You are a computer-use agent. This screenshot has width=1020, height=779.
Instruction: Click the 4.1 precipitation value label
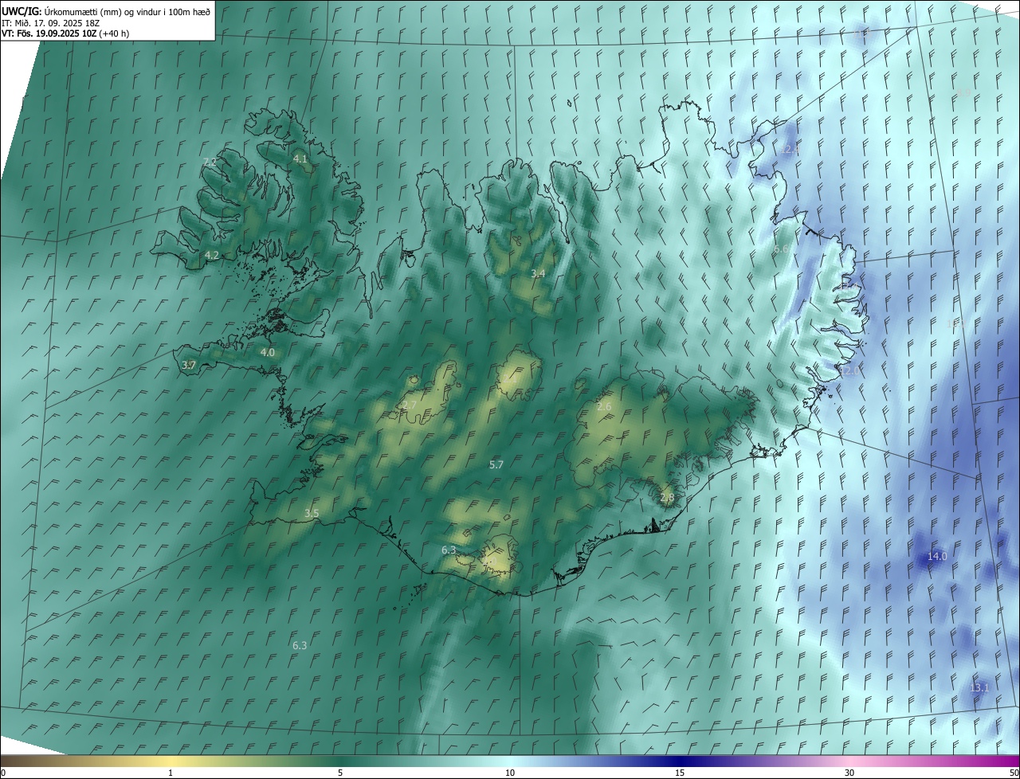(x=300, y=159)
